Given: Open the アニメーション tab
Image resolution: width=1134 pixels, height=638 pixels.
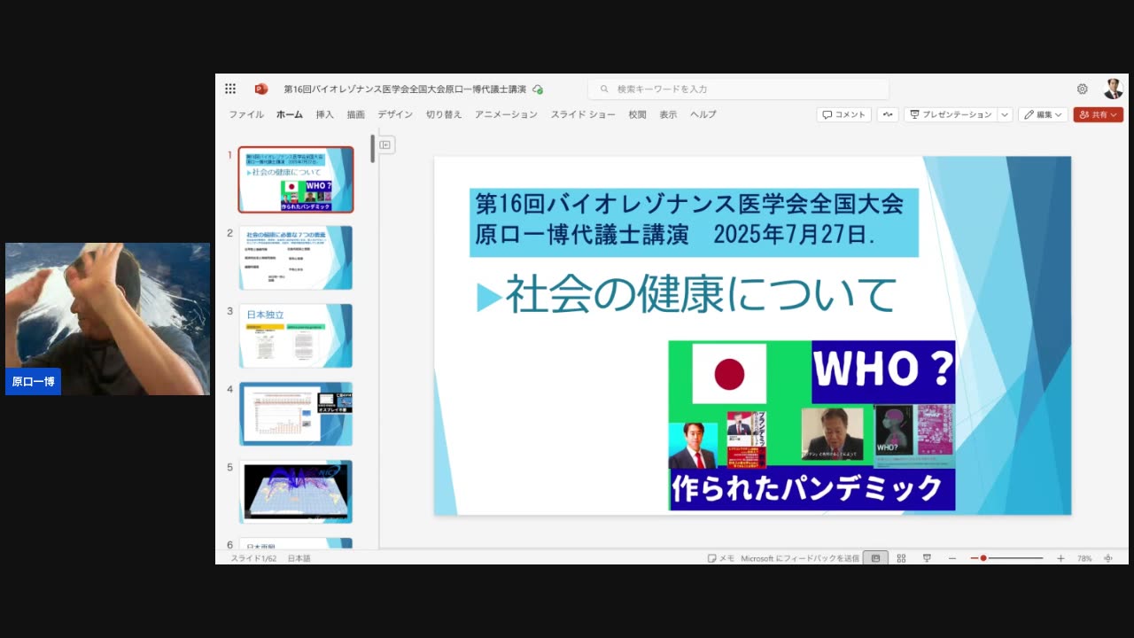Looking at the screenshot, I should 506,114.
